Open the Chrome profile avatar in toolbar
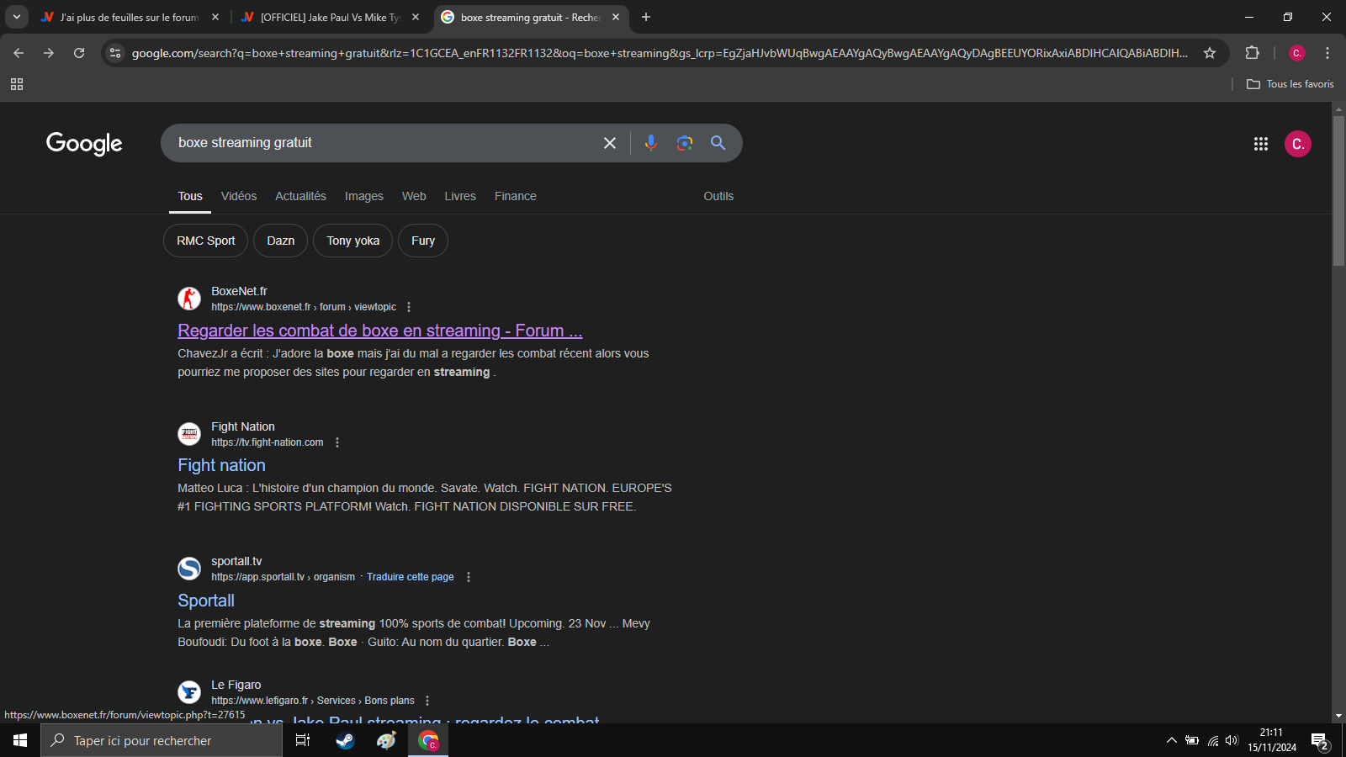Screen dimensions: 1346x757 coord(1297,53)
